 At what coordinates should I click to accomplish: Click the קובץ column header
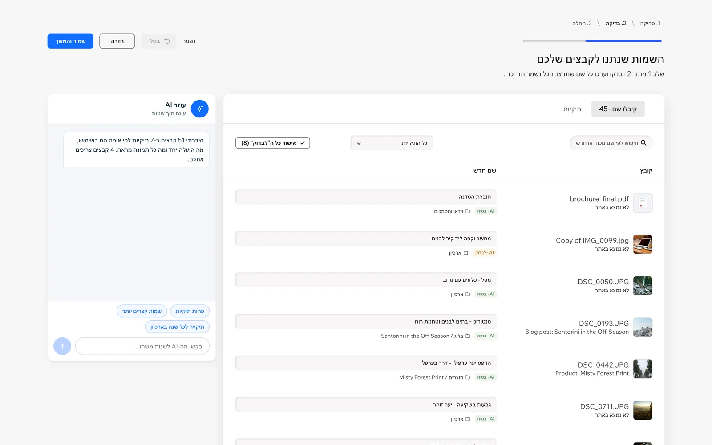646,170
